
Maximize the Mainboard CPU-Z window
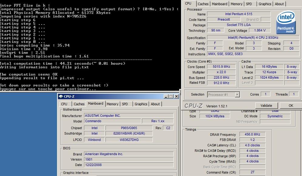[x=171, y=96]
